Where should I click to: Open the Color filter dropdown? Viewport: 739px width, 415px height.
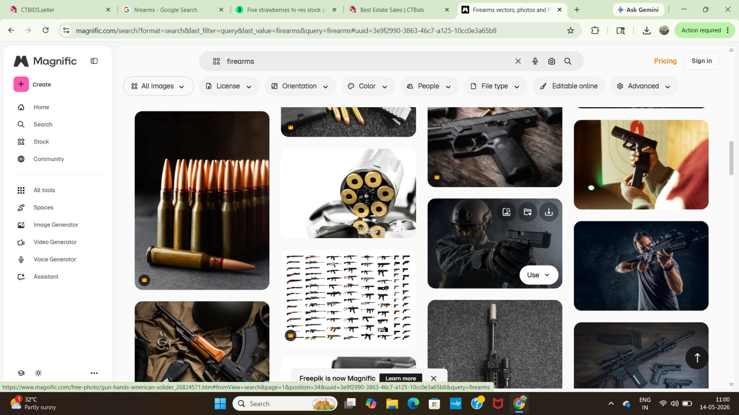368,86
